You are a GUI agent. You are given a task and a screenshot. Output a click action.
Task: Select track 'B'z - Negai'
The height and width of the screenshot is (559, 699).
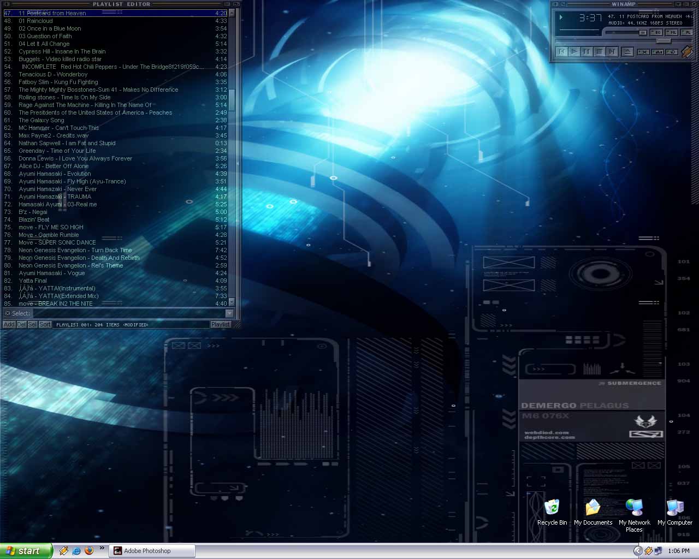click(x=115, y=212)
